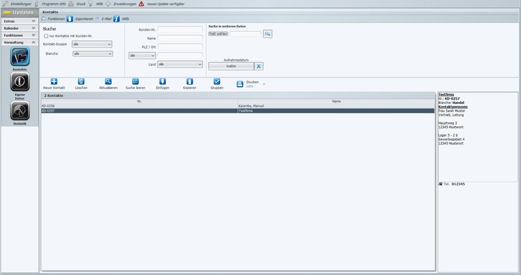Click the Kontaktpersonen heading in details
The height and width of the screenshot is (275, 521).
(x=453, y=107)
